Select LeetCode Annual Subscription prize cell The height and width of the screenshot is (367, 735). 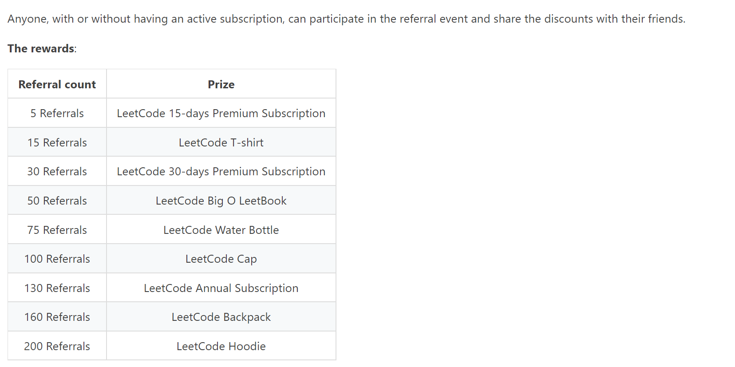pos(221,288)
